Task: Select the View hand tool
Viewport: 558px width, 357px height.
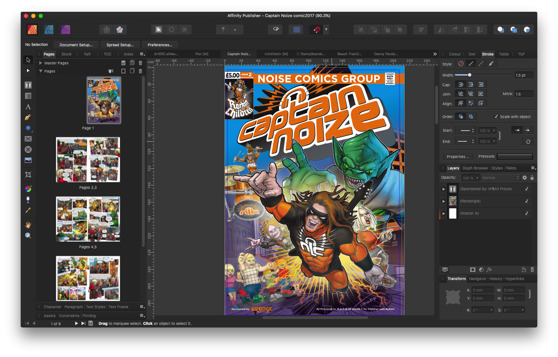Action: click(28, 225)
